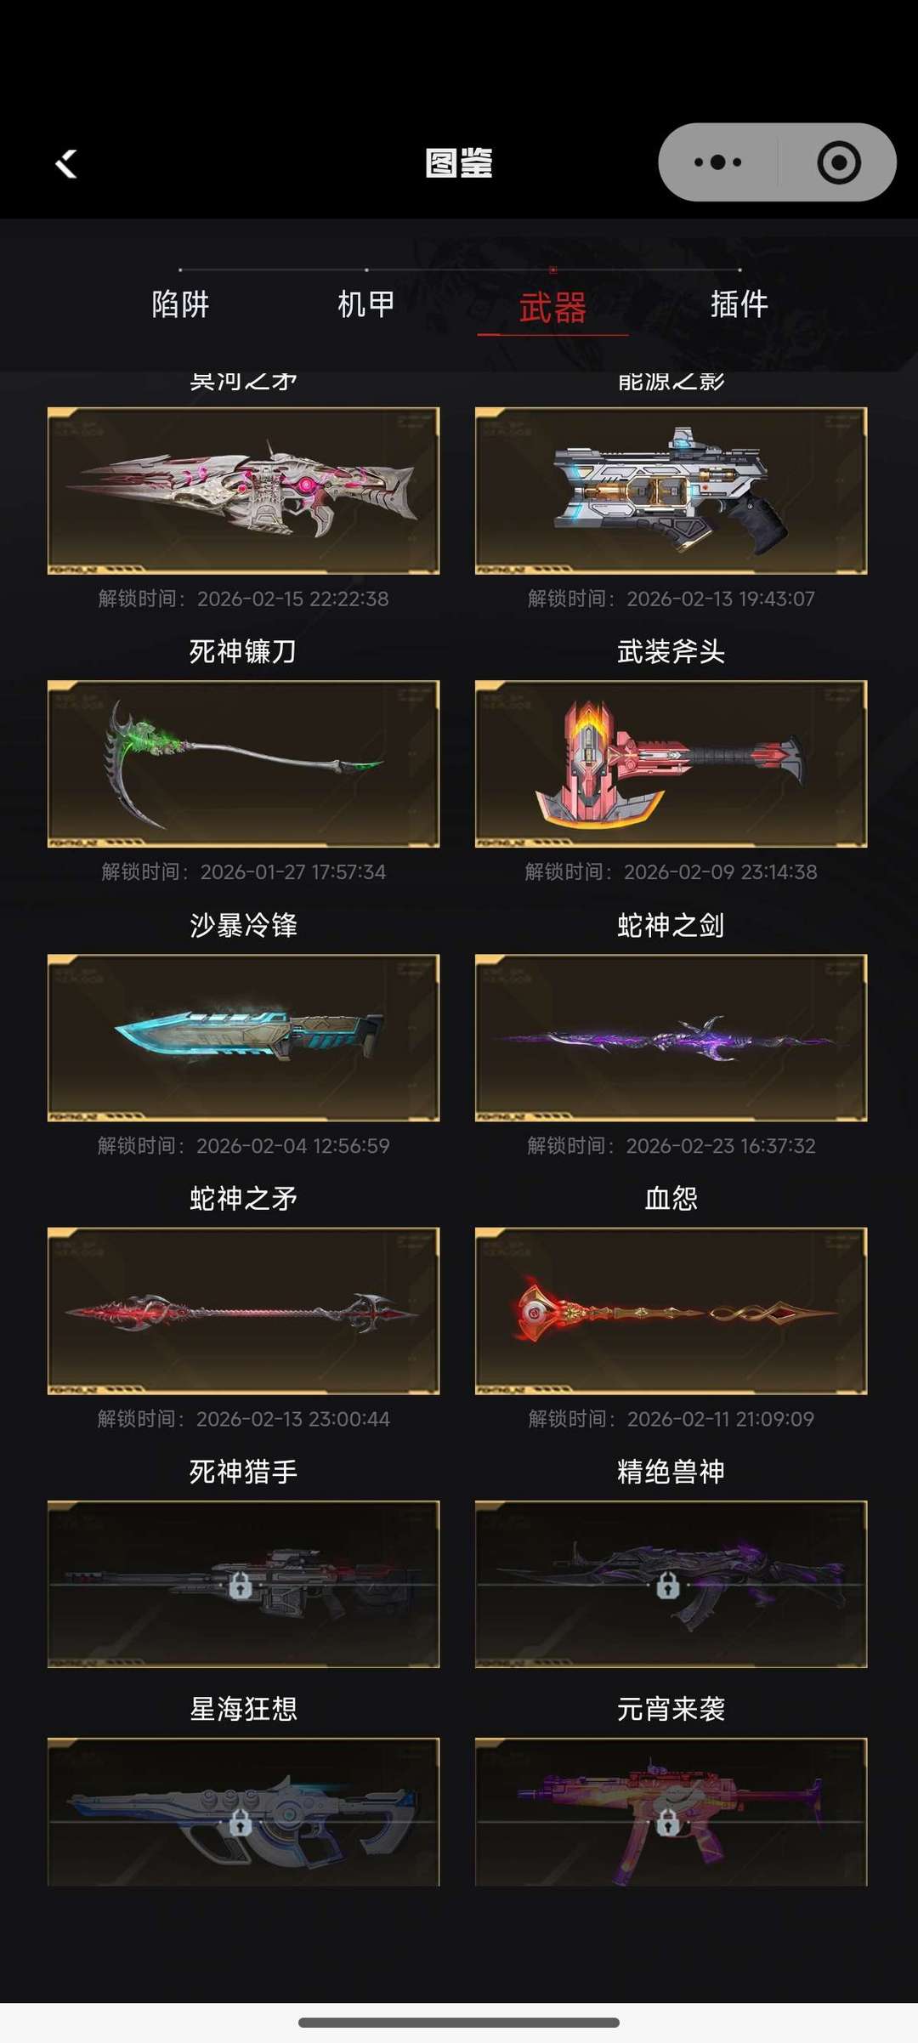The height and width of the screenshot is (2043, 918).
Task: Open the 武装斧头 axe card
Action: (671, 763)
